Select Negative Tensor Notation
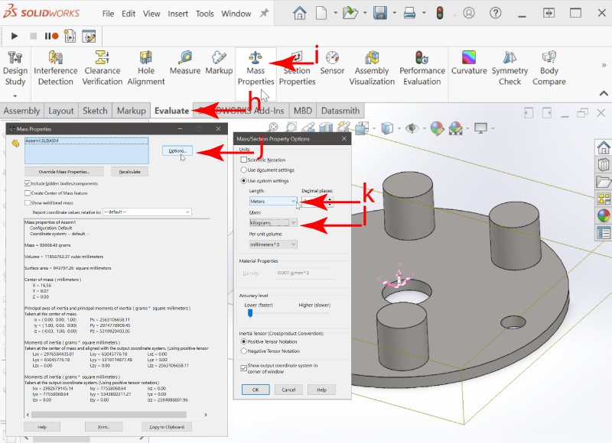 coord(244,351)
